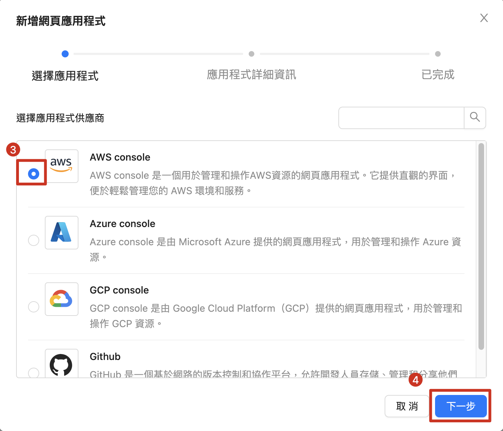503x431 pixels.
Task: Close the dialog with the X icon
Action: pyautogui.click(x=484, y=18)
